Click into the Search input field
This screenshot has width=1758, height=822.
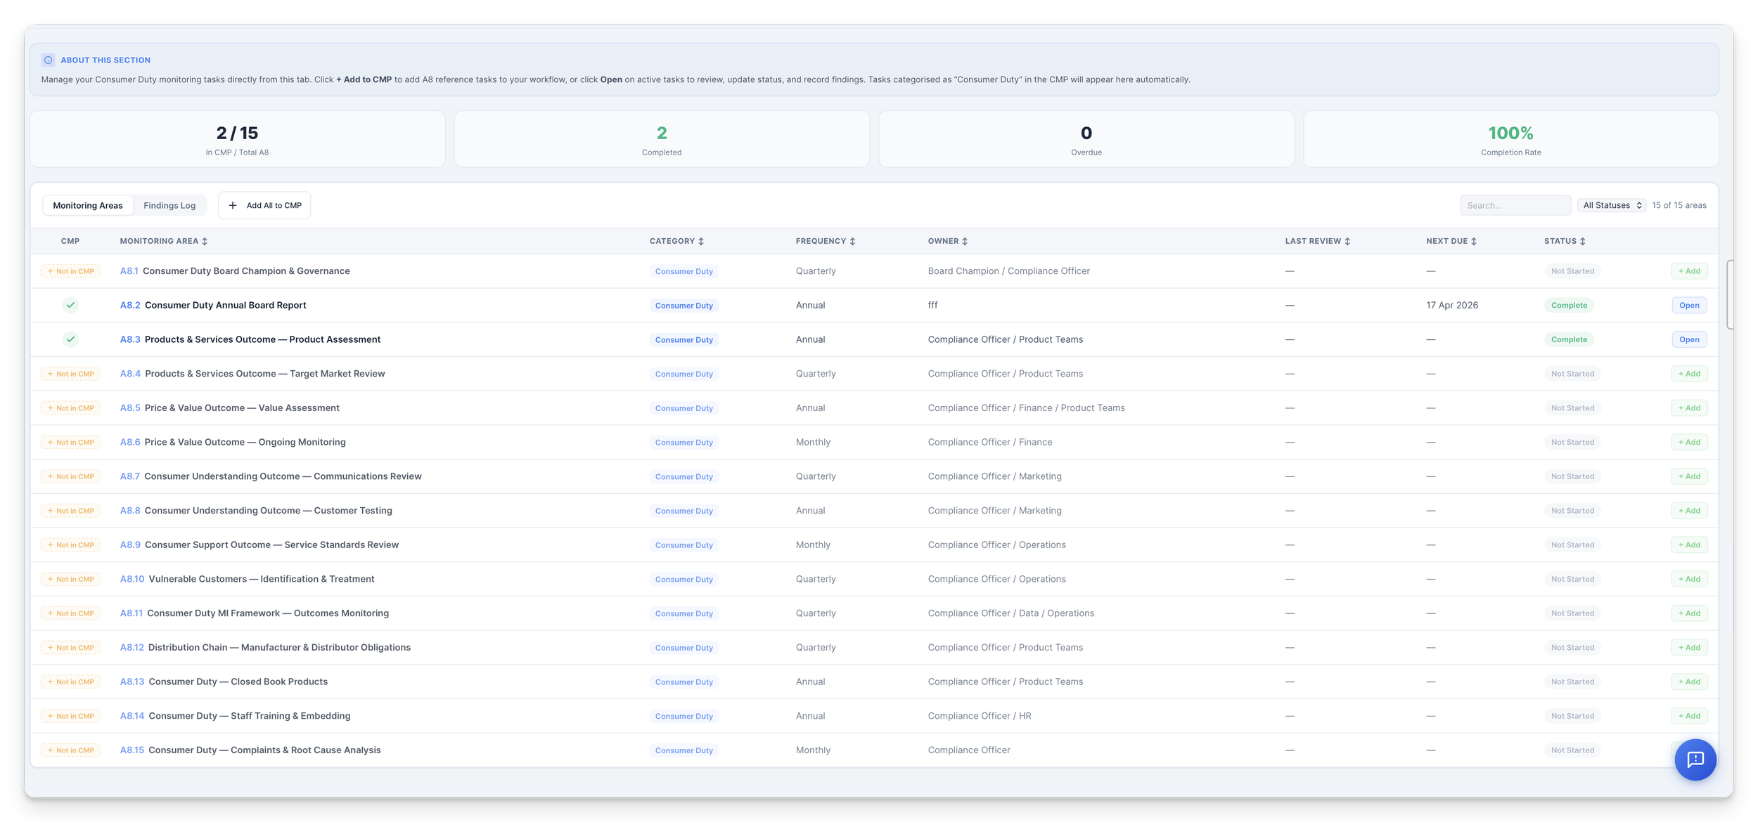(x=1515, y=206)
